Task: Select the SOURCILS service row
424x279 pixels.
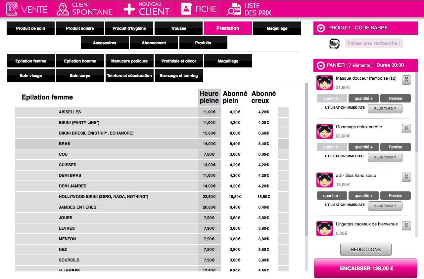Action: (x=152, y=260)
